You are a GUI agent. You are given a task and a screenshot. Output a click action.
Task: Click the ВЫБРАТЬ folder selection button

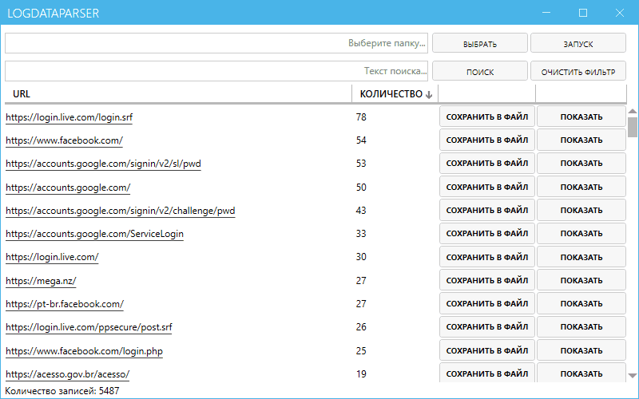coord(480,43)
